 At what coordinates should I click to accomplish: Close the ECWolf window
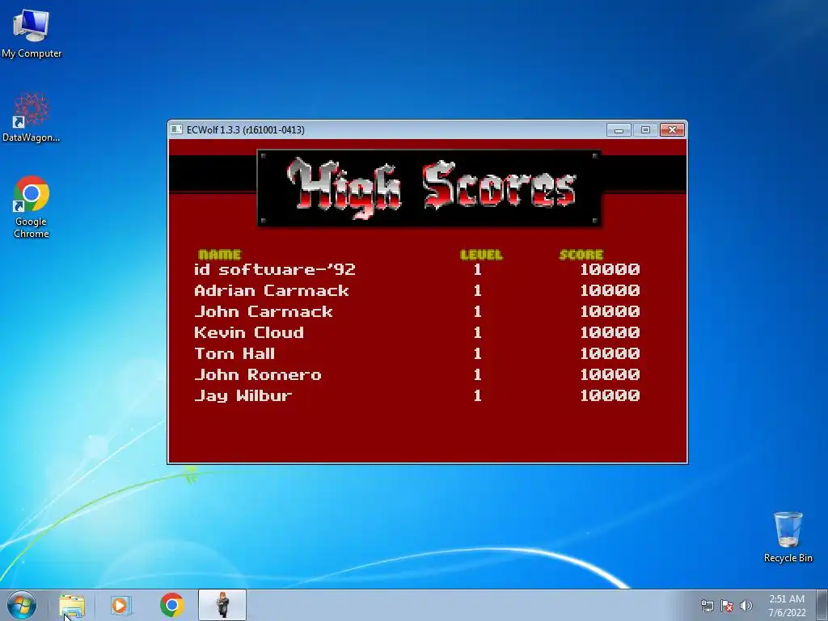[672, 130]
